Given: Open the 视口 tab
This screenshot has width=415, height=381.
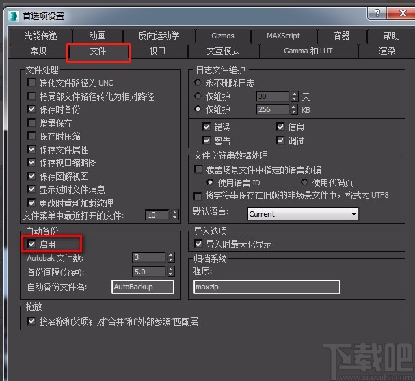Looking at the screenshot, I should point(157,51).
